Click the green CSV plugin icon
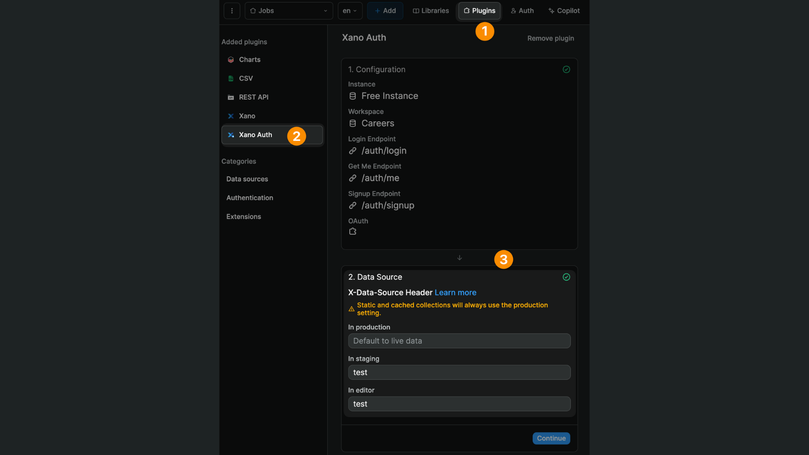The height and width of the screenshot is (455, 809). click(231, 78)
